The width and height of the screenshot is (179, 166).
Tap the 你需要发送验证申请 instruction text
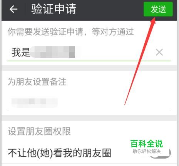70,32
